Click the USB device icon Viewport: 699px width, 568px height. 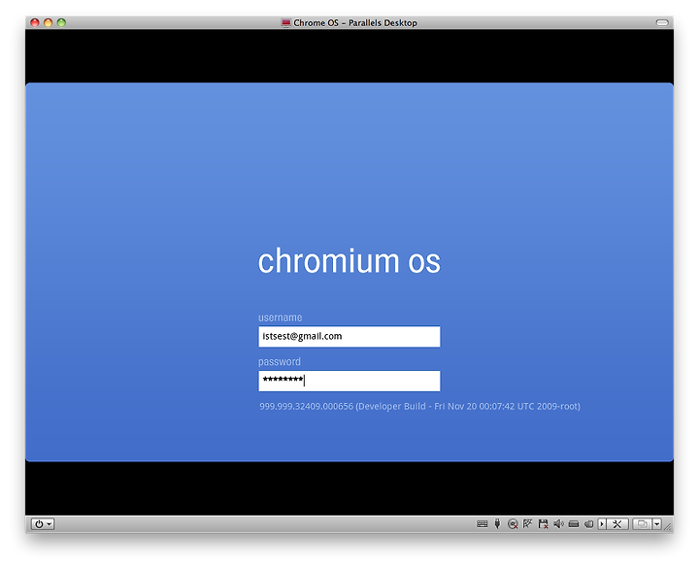tap(497, 524)
